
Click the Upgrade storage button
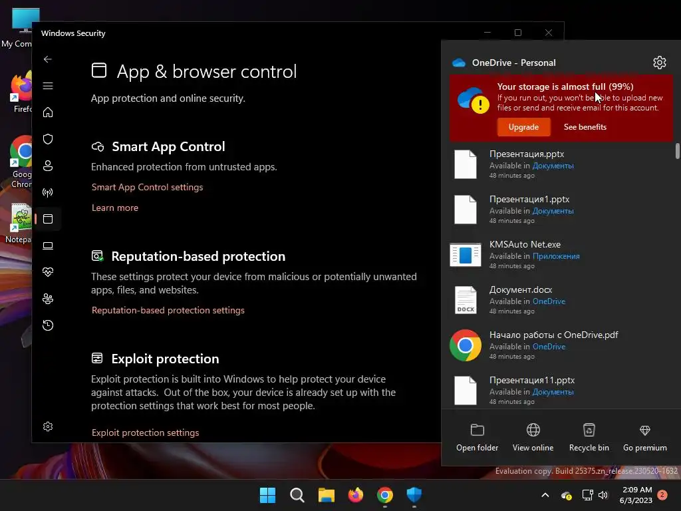point(523,127)
